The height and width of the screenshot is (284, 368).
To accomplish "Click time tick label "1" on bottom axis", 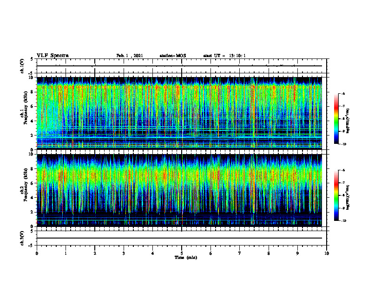I will 66,253.
